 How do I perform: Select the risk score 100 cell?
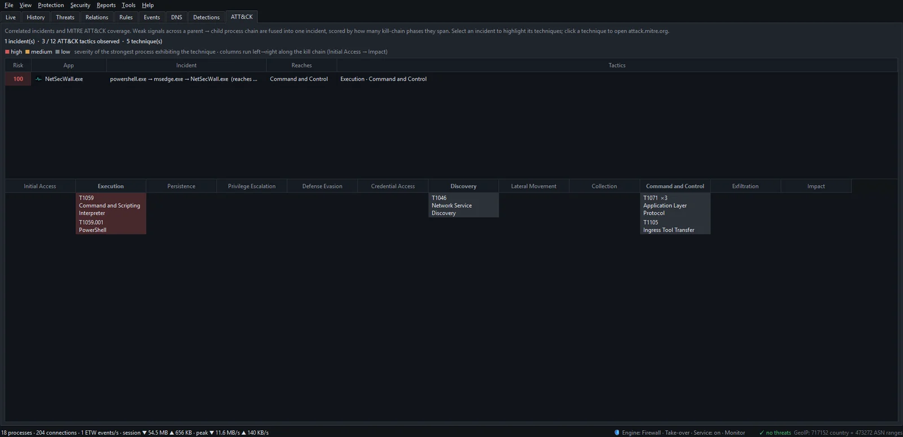[x=18, y=79]
